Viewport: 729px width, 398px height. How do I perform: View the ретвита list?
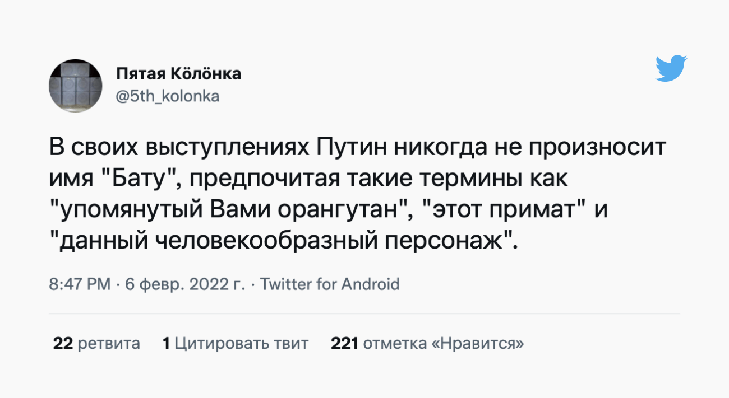point(109,343)
